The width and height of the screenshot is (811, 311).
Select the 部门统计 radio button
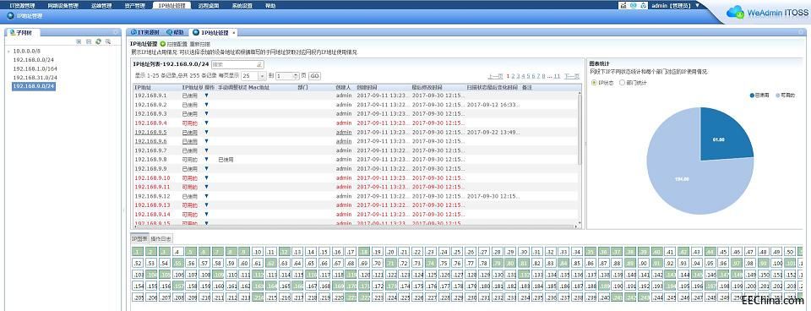coord(623,83)
